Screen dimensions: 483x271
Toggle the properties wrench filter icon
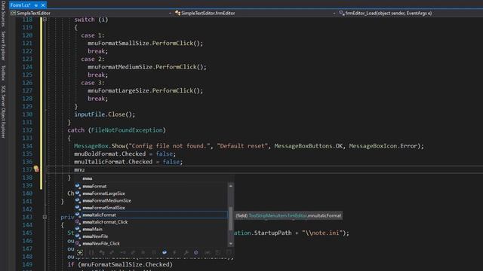(x=186, y=252)
